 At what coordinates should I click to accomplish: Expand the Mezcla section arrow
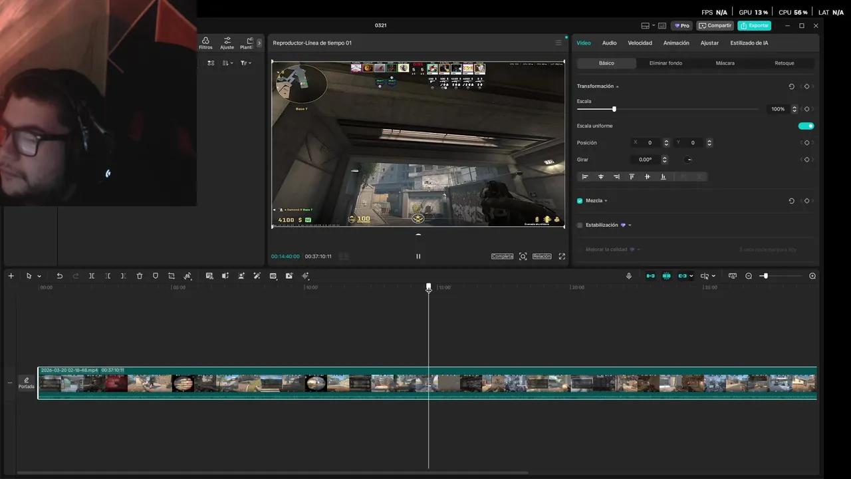606,201
